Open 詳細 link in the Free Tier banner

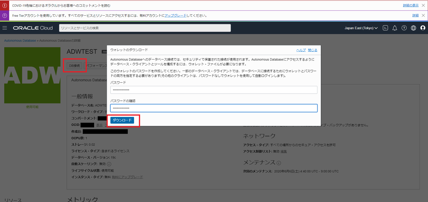click(416, 16)
